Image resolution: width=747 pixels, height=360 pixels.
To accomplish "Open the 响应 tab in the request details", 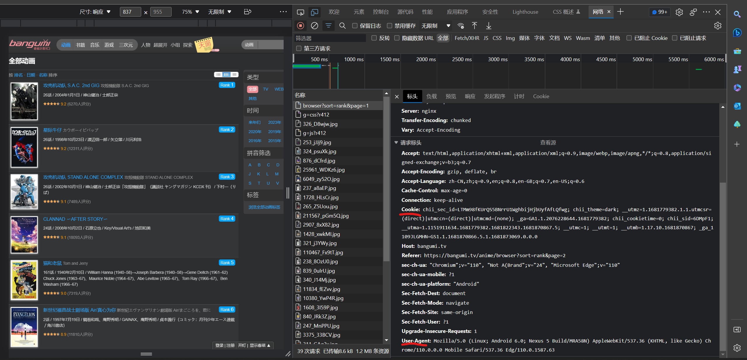I will point(470,96).
